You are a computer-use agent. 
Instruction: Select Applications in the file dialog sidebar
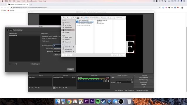pyautogui.click(x=68, y=27)
